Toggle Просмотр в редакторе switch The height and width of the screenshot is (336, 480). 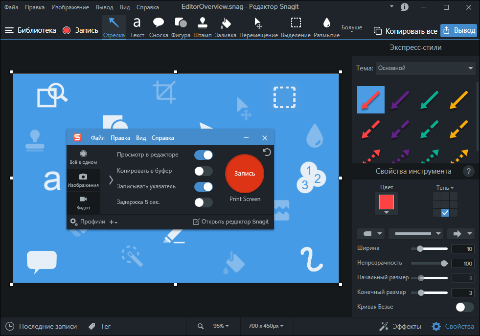203,155
